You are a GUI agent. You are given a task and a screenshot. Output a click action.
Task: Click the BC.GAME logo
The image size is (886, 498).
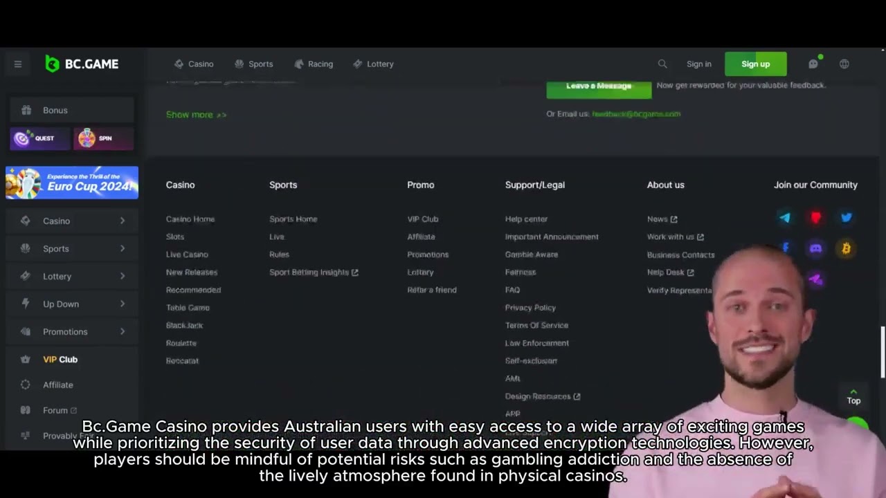(x=82, y=64)
